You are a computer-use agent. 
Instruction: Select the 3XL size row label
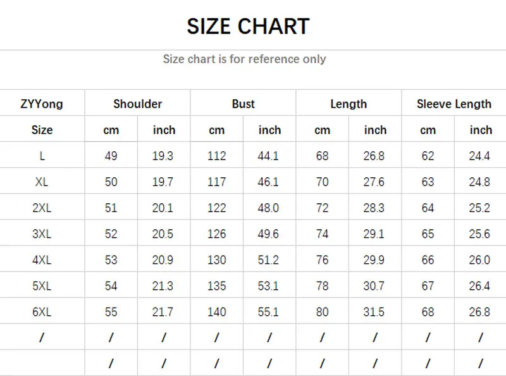click(x=42, y=234)
